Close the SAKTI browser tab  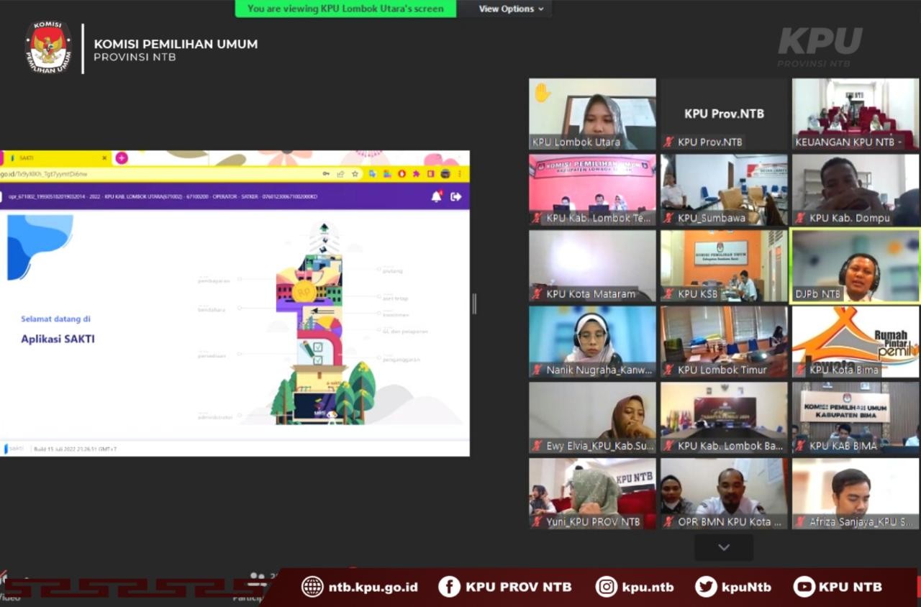104,158
